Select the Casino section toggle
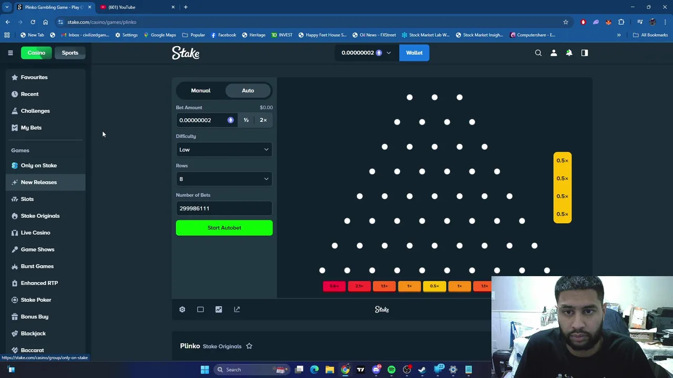 click(36, 52)
